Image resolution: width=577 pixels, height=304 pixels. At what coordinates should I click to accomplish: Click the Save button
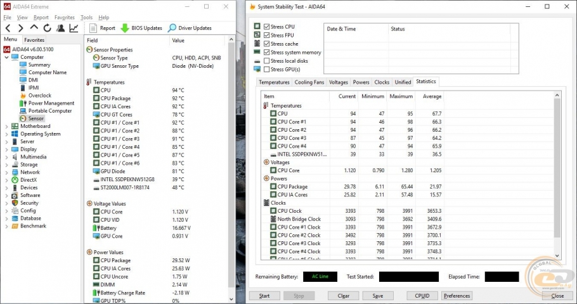pyautogui.click(x=377, y=296)
